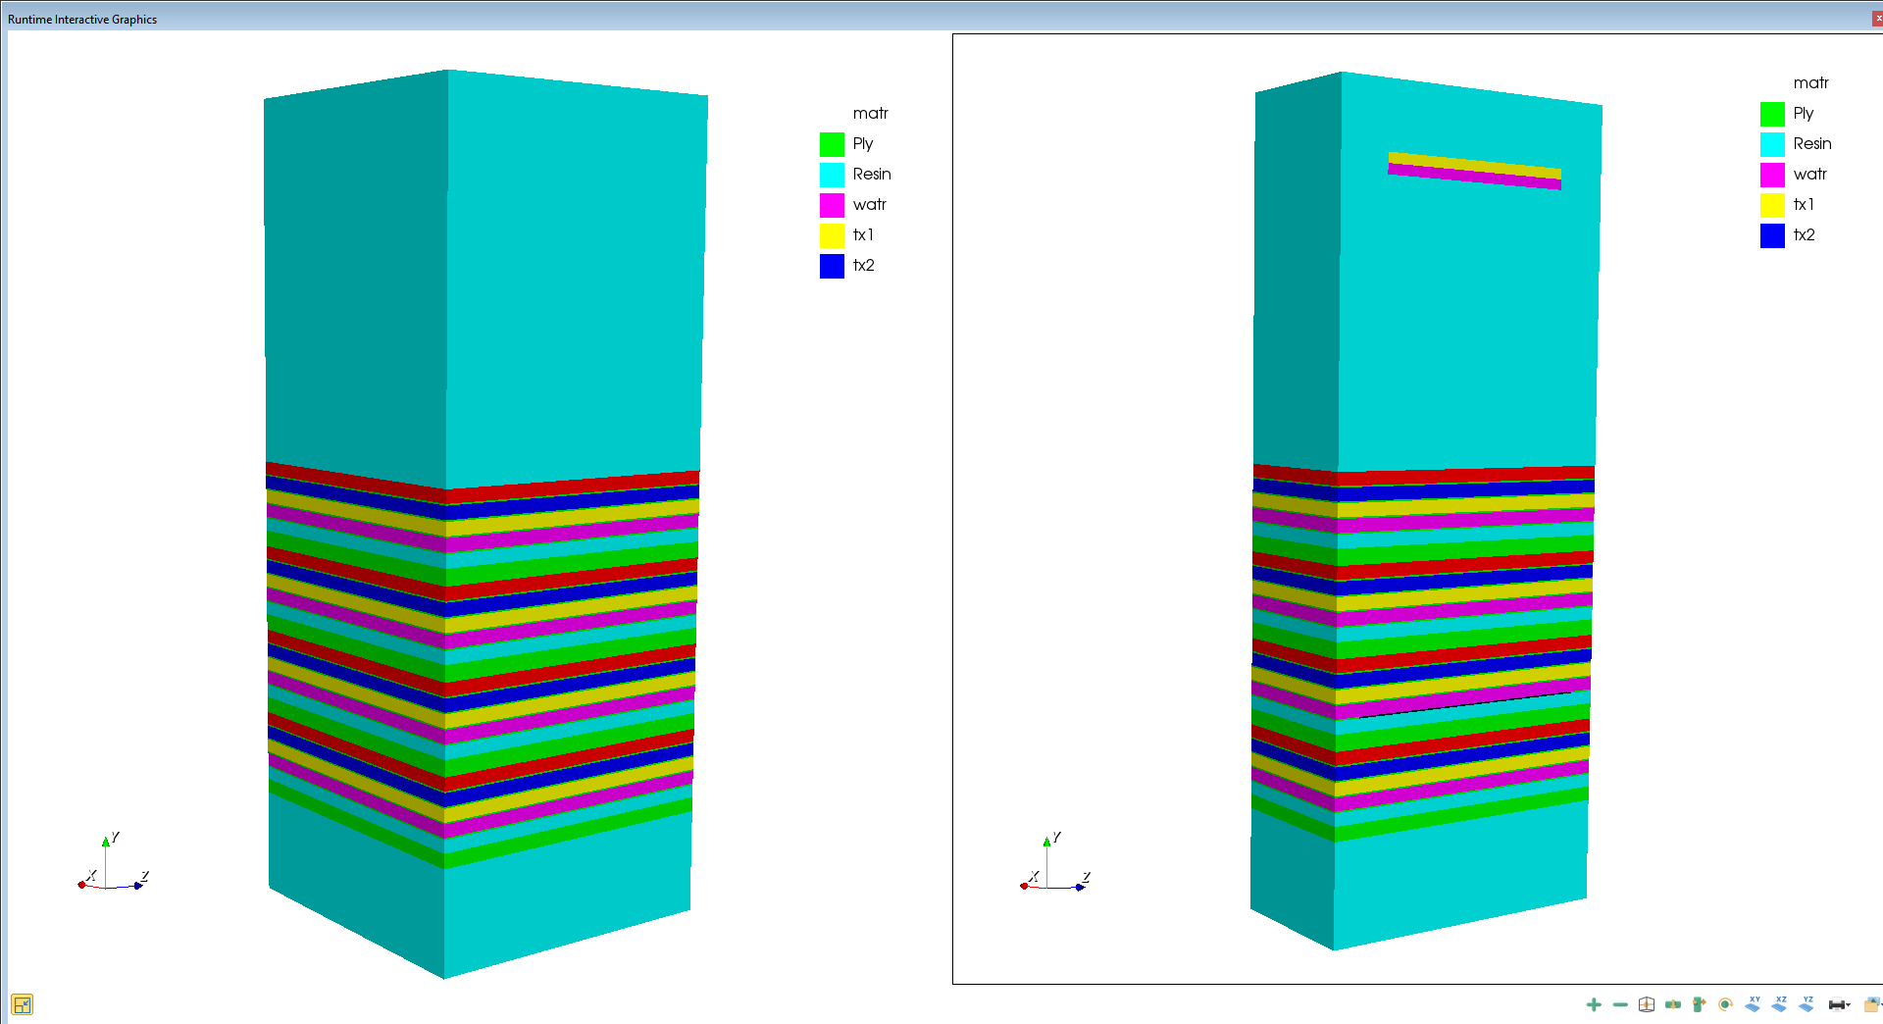
Task: Click the blue tx2 swatch in left legend
Action: coord(832,266)
